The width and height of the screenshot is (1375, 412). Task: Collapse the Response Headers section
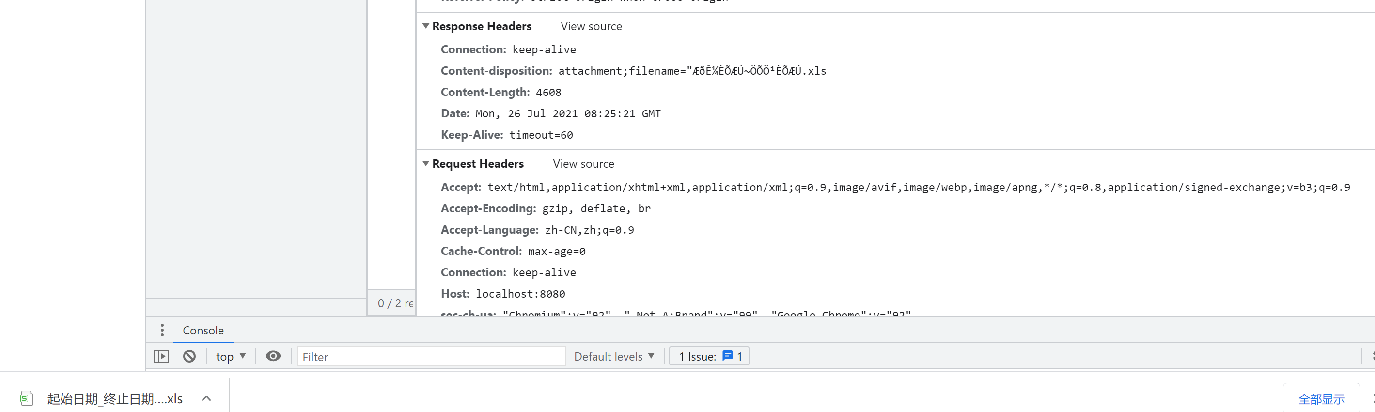(426, 26)
